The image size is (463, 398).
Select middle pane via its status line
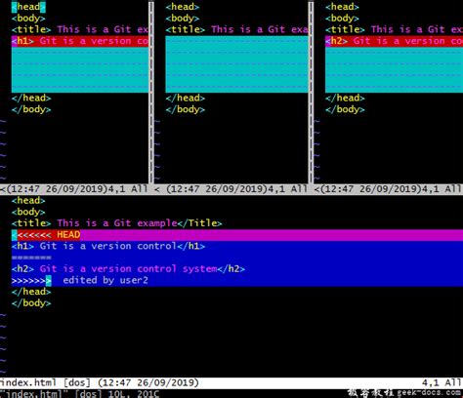click(231, 189)
